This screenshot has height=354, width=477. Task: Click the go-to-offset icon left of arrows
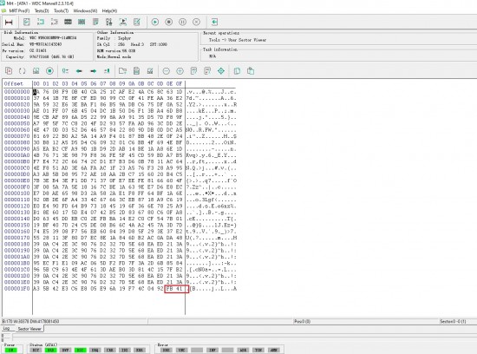click(x=65, y=71)
